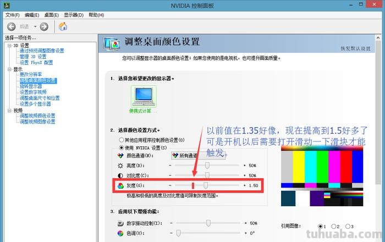
Task: Open 调整视频图像设置 task
Action: tap(37, 122)
